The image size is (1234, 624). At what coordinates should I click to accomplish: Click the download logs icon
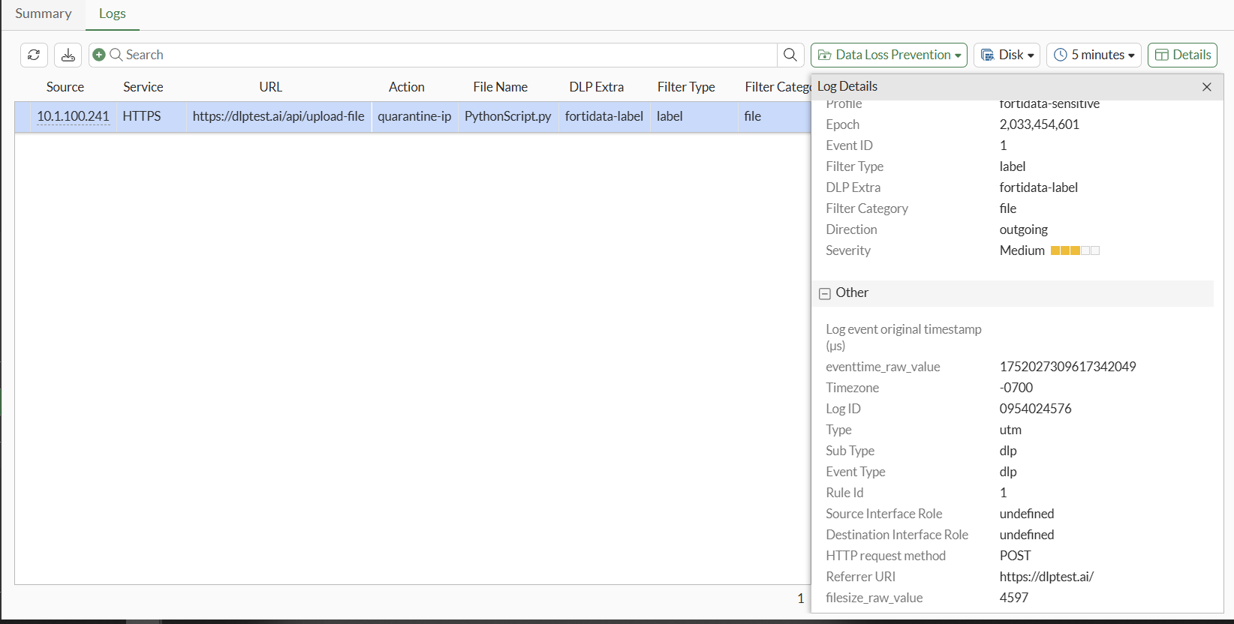click(68, 55)
